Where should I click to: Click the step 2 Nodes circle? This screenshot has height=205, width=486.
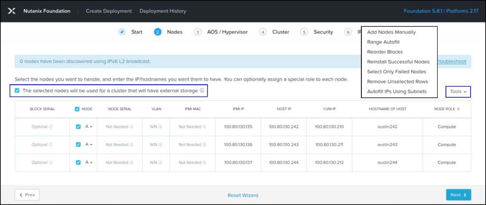158,32
